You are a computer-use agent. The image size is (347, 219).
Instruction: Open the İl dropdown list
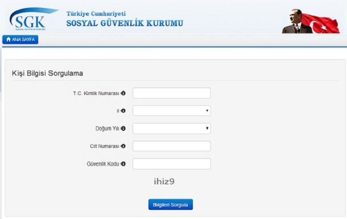pyautogui.click(x=171, y=110)
